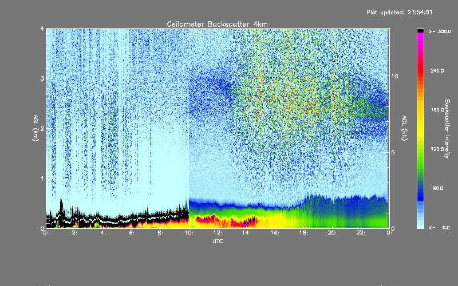This screenshot has height=286, width=458.
Task: Click the 3 tick on the km axis
Action: pos(42,78)
